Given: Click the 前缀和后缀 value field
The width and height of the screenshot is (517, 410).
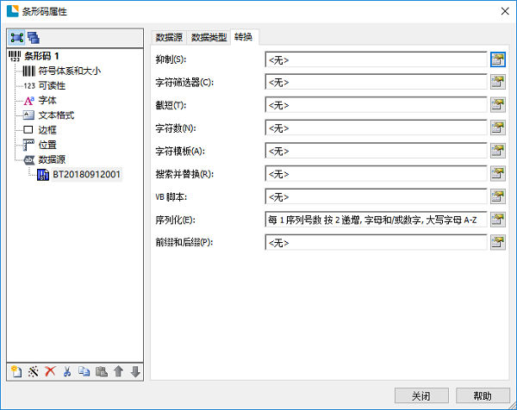Looking at the screenshot, I should (376, 242).
